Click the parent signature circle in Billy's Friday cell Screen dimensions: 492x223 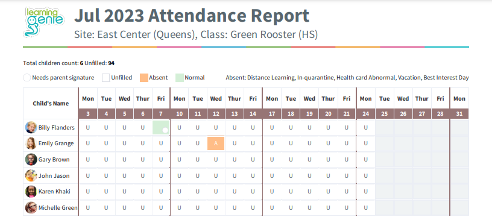coord(165,130)
